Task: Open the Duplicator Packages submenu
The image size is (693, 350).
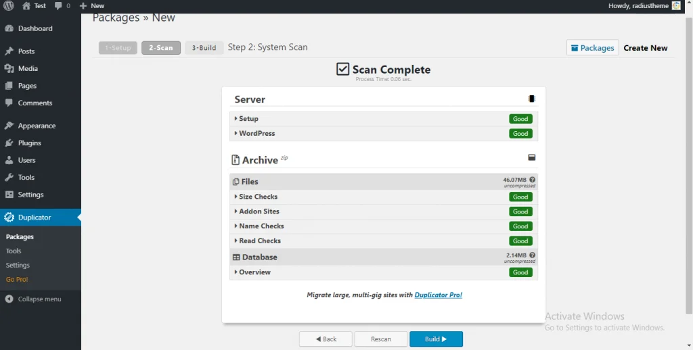Action: coord(20,237)
